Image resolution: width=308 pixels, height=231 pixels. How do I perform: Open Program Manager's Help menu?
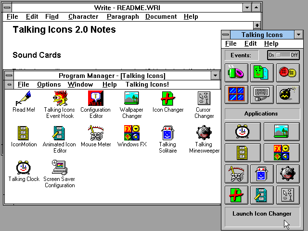[109, 85]
